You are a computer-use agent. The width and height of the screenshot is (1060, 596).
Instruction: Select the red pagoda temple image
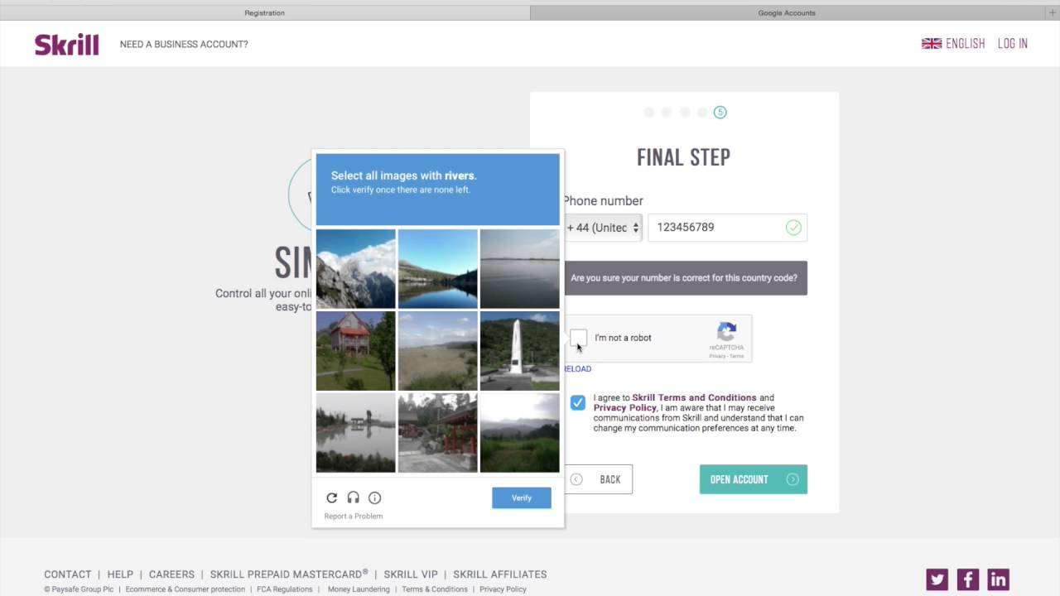pyautogui.click(x=438, y=433)
